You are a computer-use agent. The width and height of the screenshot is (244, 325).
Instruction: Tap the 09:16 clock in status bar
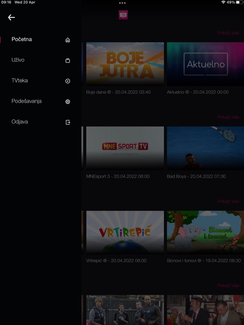[6, 2]
